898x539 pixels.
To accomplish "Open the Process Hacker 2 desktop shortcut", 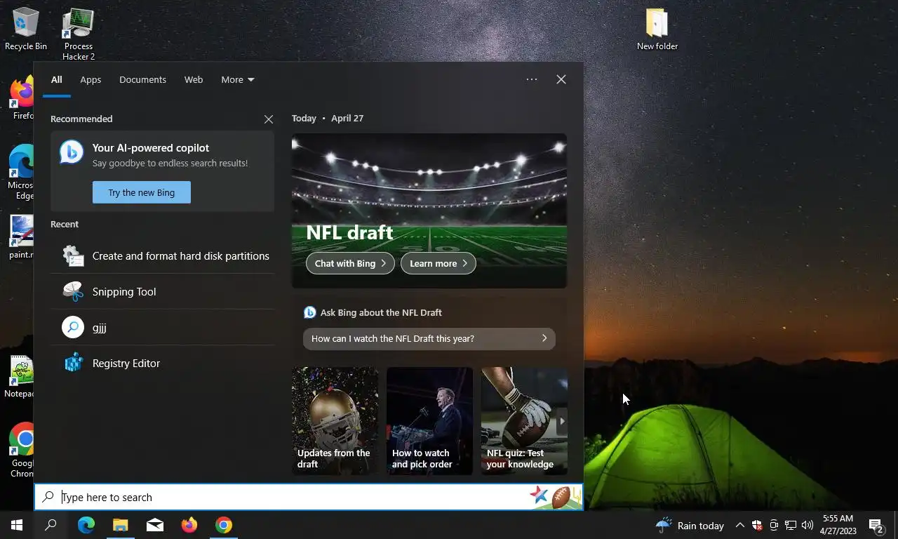I will [78, 34].
